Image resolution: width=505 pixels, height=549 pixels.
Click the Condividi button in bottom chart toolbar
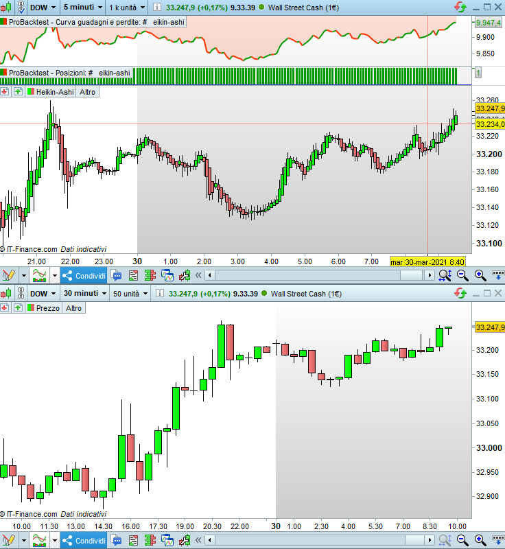click(x=84, y=541)
